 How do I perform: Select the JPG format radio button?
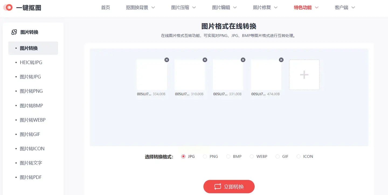coord(183,156)
